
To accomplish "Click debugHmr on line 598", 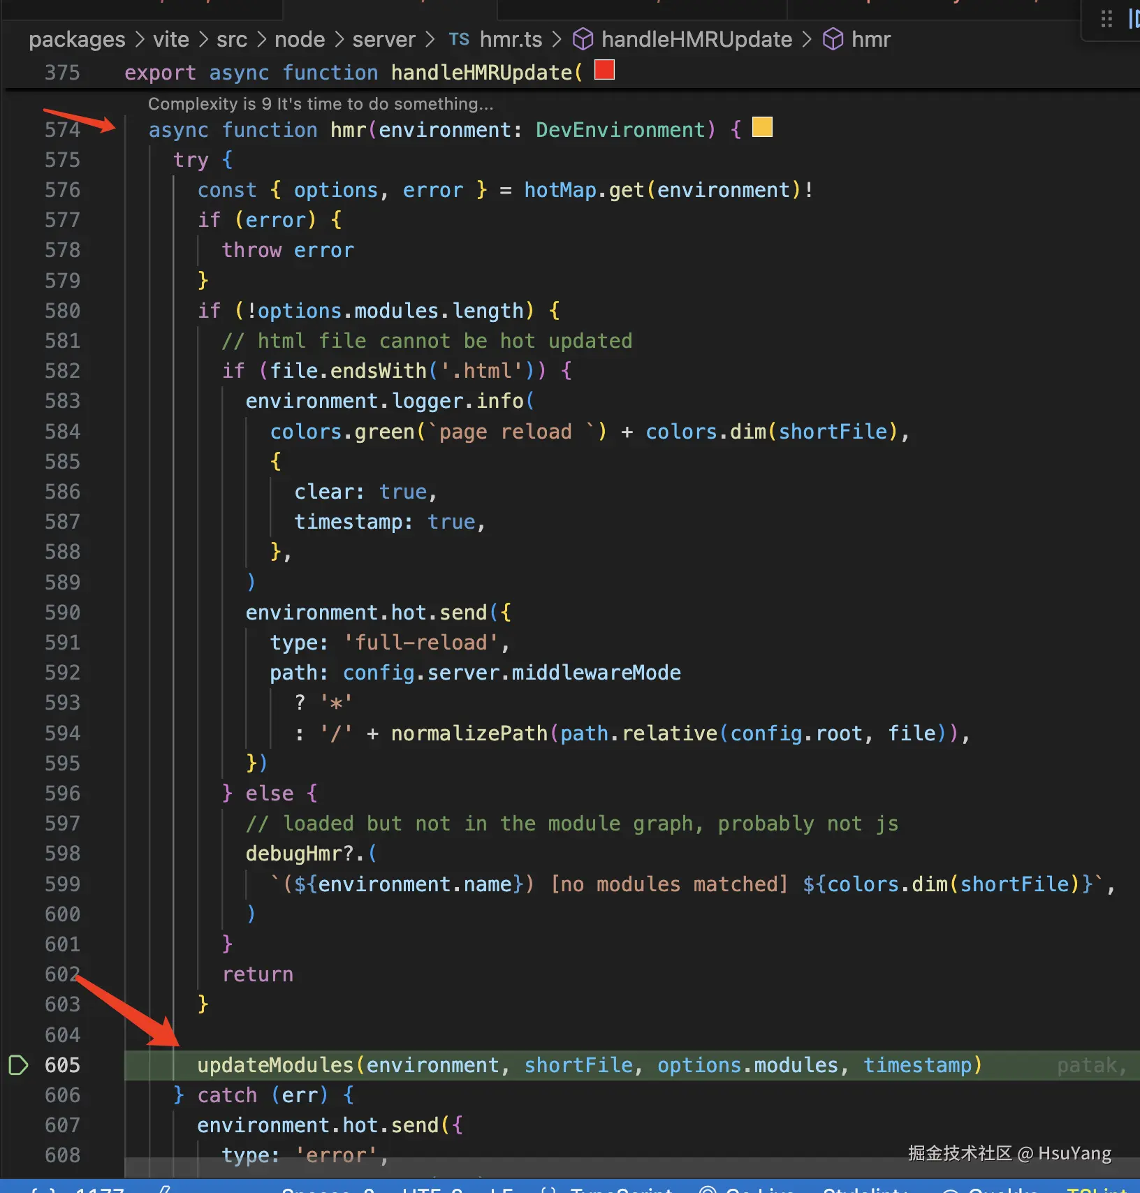I will 293,854.
